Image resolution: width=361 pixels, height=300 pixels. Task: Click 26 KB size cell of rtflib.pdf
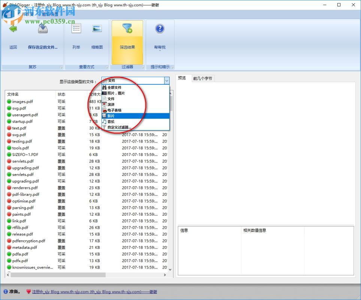point(95,228)
